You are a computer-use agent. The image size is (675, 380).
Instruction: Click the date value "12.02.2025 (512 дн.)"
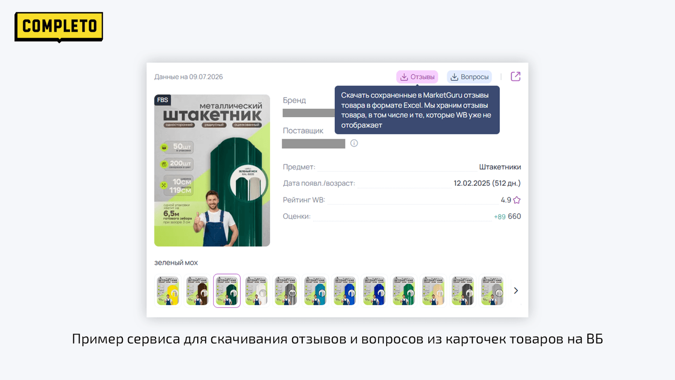click(487, 183)
